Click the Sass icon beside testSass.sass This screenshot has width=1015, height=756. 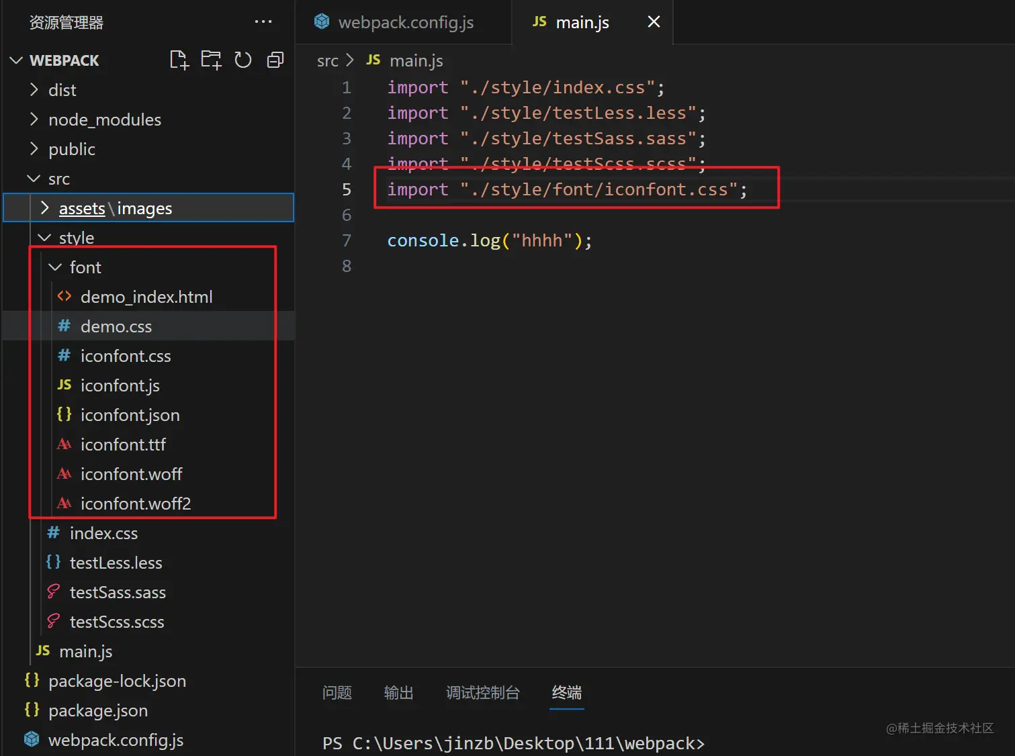click(x=54, y=592)
